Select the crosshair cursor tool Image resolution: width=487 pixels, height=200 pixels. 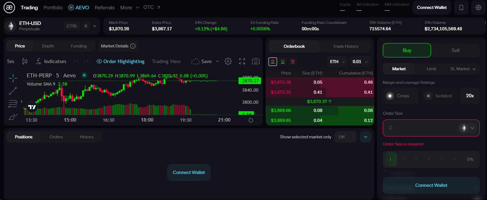(x=13, y=77)
